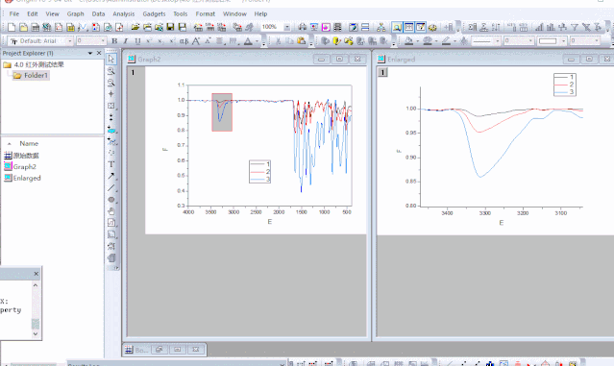Select the Pointer tool in Tools toolbar
Viewport: 614px width, 366px height.
coord(111,59)
